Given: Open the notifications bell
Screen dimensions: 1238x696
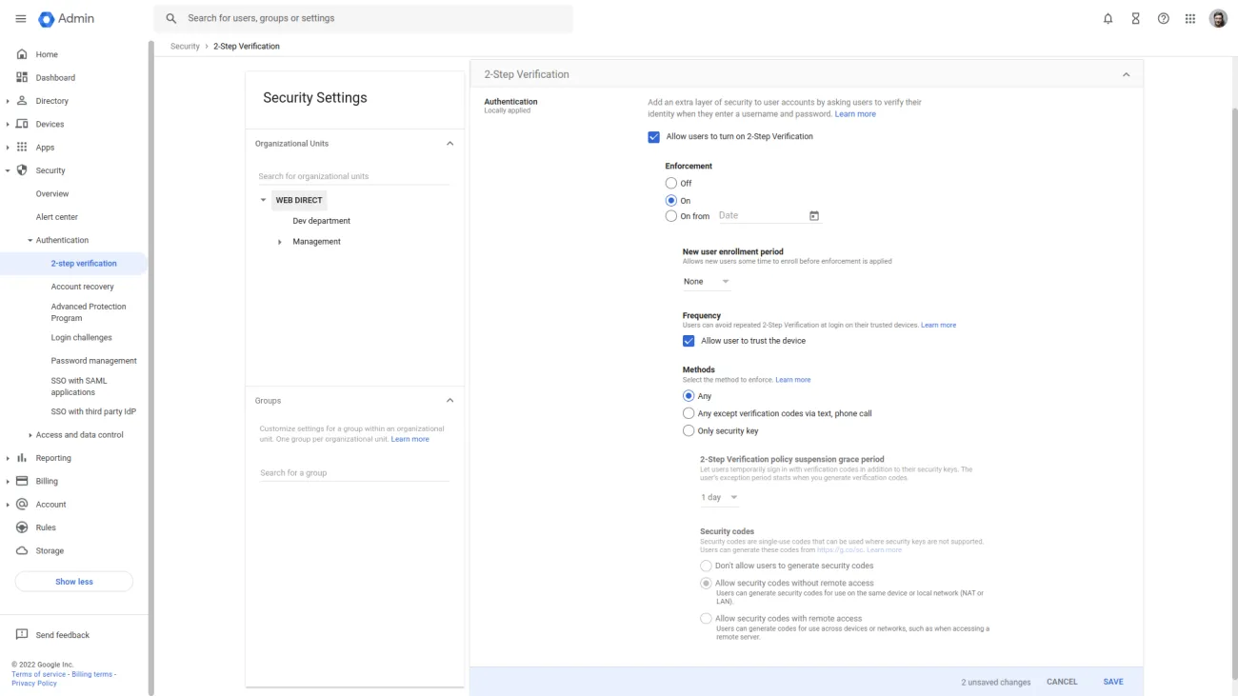Looking at the screenshot, I should click(x=1107, y=17).
